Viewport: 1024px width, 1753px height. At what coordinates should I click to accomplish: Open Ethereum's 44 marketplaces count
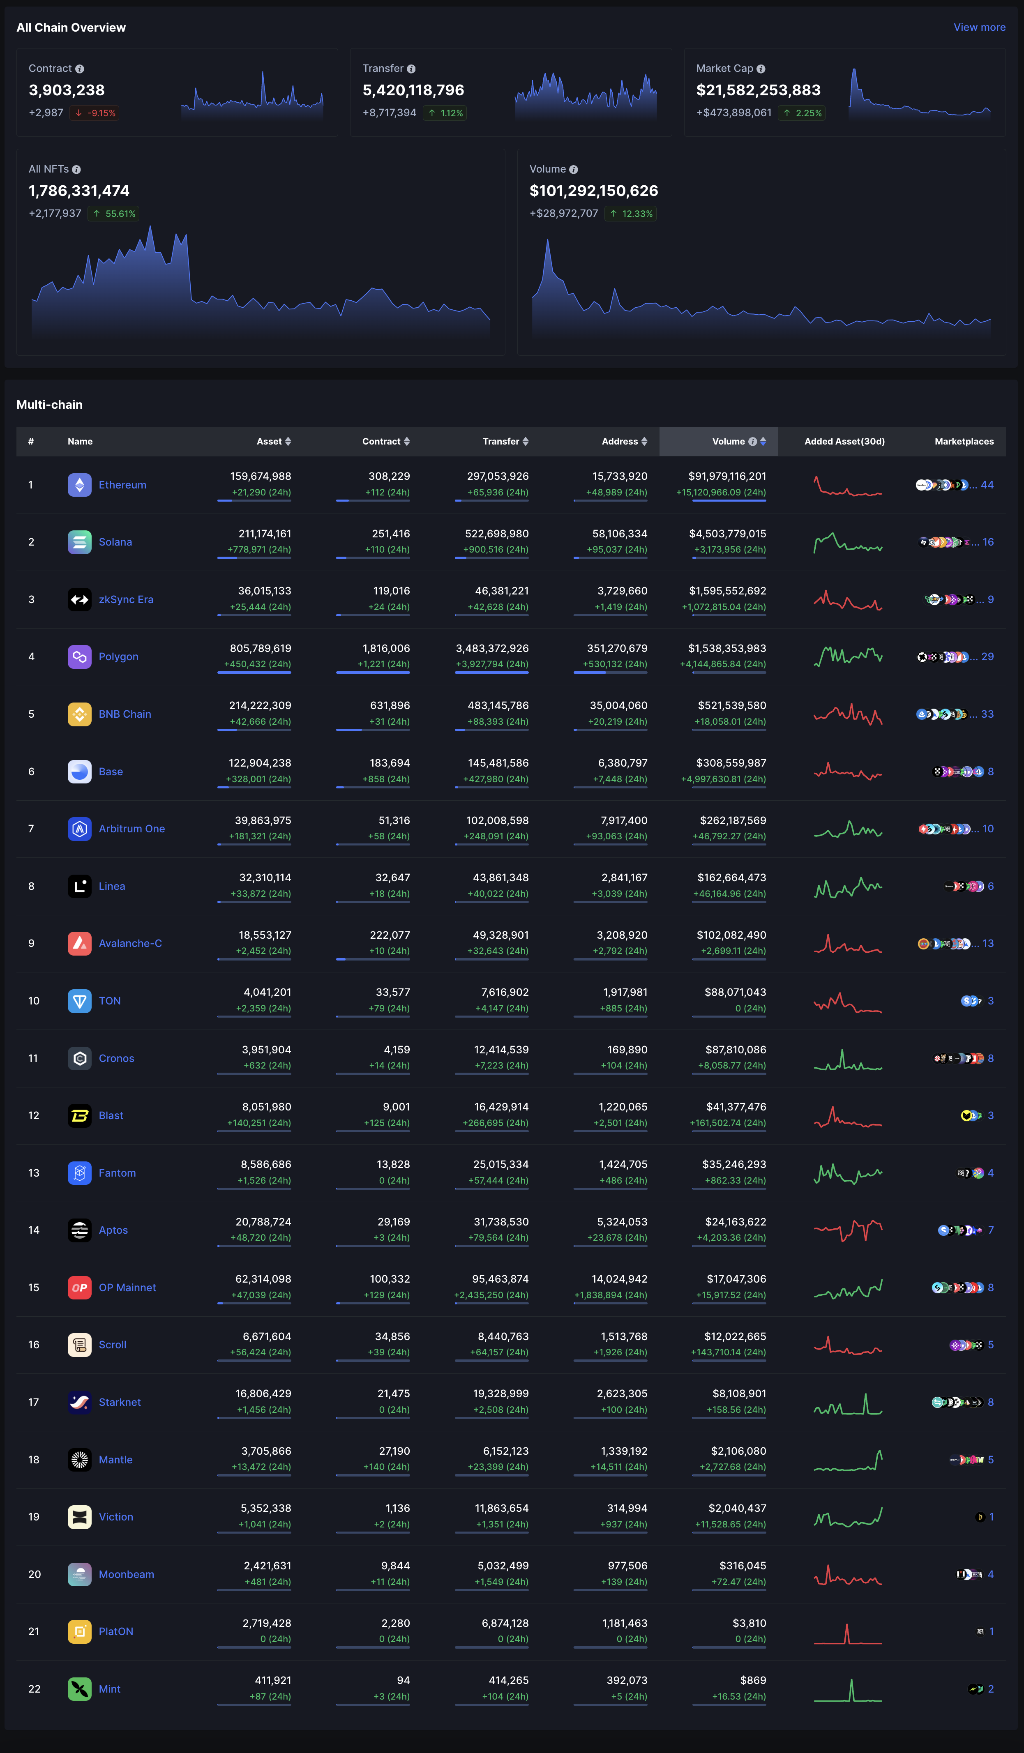click(x=987, y=485)
